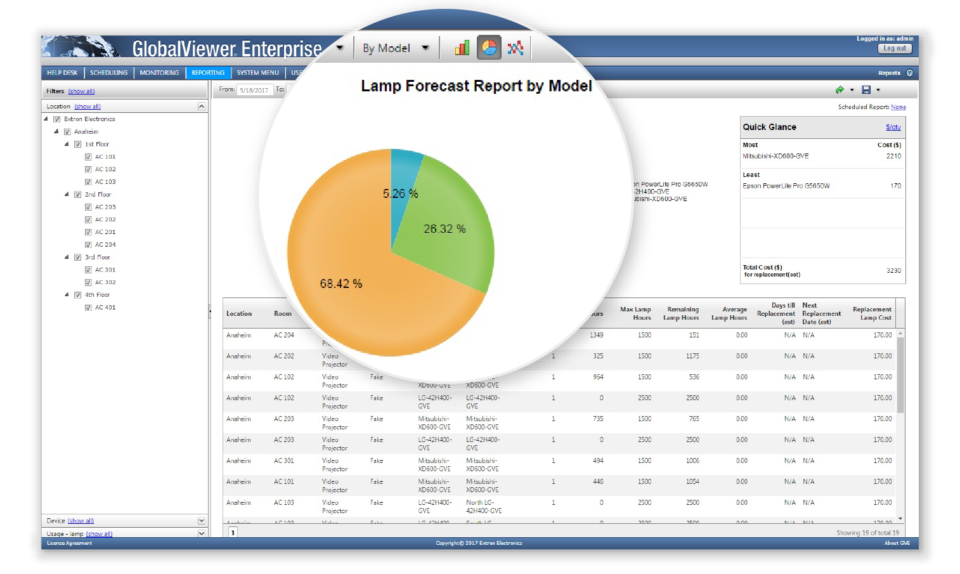The height and width of the screenshot is (574, 960).
Task: Uncheck the Extron Electronics checkbox
Action: tap(57, 119)
